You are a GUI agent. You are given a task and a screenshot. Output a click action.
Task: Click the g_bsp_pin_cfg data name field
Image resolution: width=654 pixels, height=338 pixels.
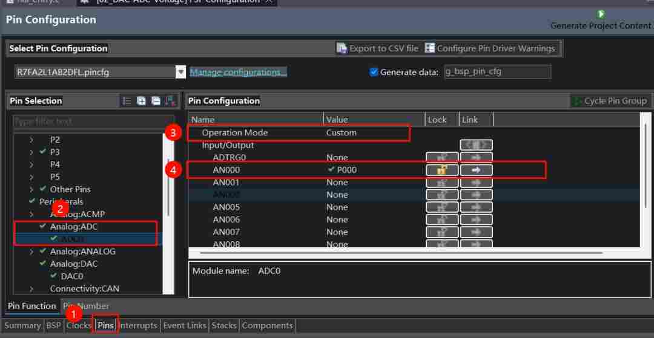[x=497, y=71]
